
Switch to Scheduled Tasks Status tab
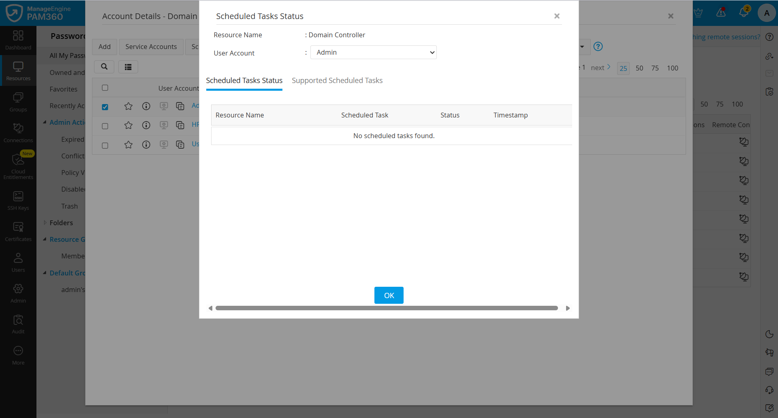coord(244,81)
